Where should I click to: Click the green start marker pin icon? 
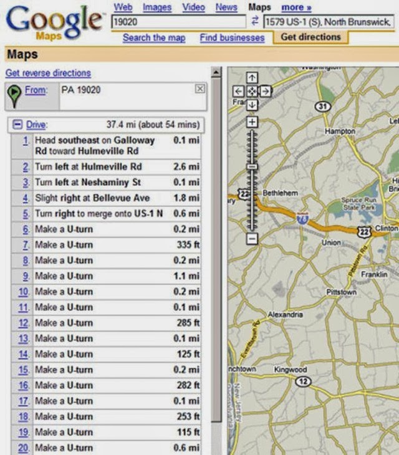[x=14, y=96]
